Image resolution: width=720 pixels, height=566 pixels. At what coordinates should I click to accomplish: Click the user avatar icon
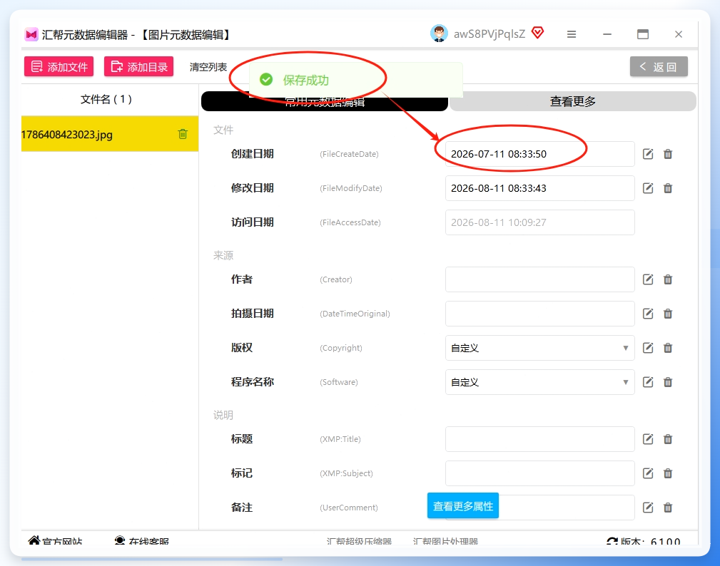point(439,34)
